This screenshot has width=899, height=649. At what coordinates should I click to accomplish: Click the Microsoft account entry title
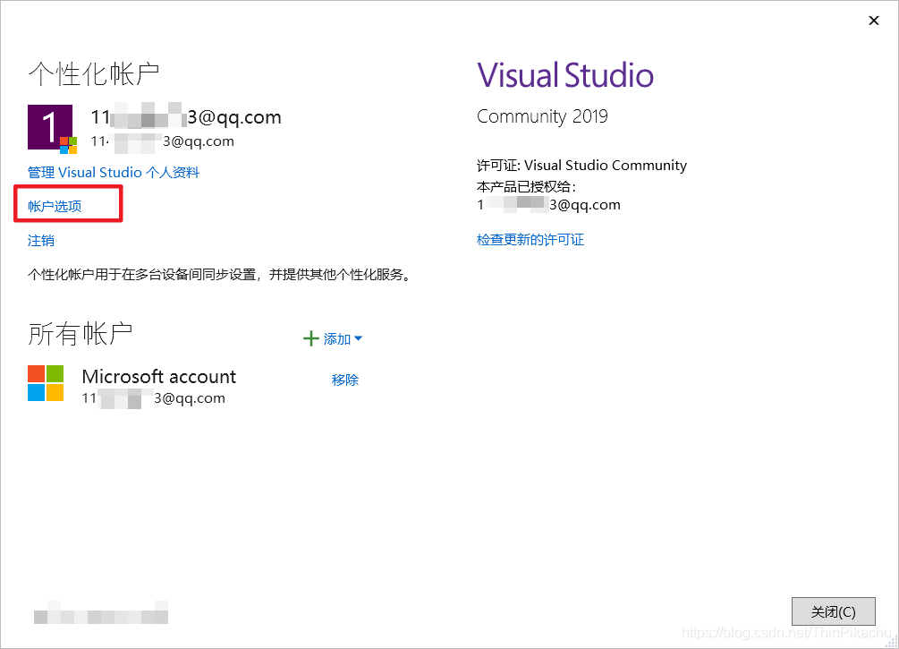pos(159,377)
